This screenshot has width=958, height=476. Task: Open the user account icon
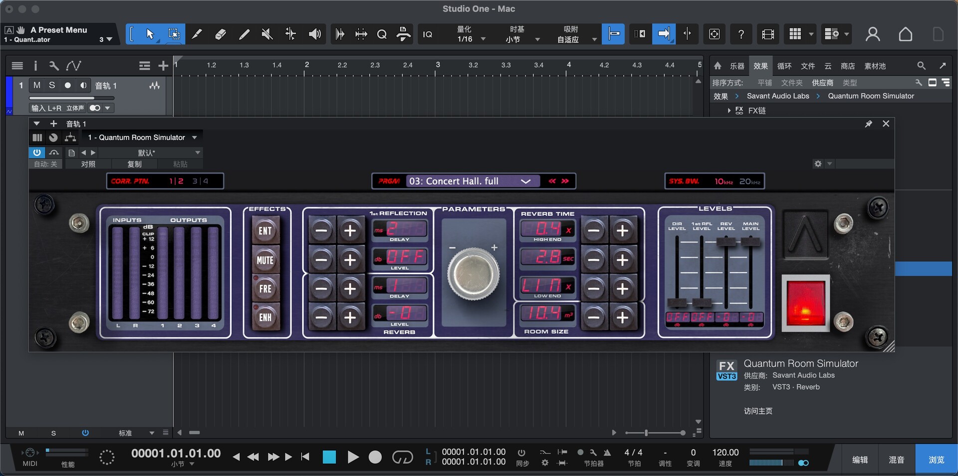tap(873, 34)
